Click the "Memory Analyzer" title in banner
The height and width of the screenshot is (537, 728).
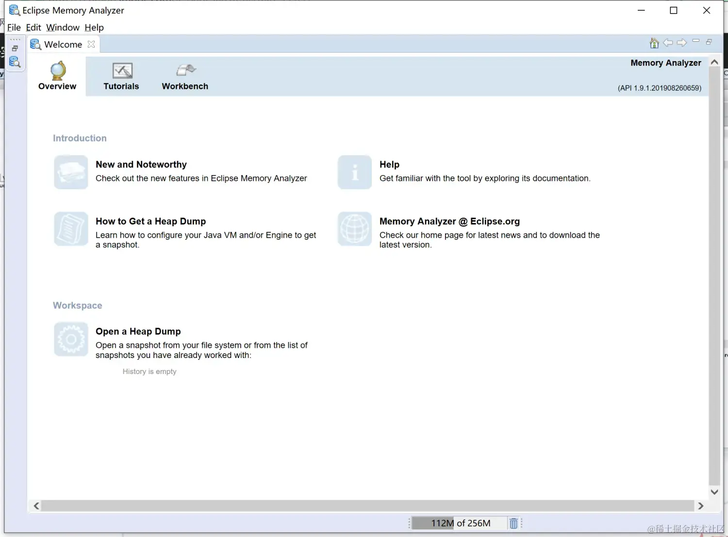tap(666, 63)
